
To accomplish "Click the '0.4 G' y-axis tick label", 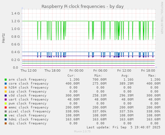I will tap(16, 52).
